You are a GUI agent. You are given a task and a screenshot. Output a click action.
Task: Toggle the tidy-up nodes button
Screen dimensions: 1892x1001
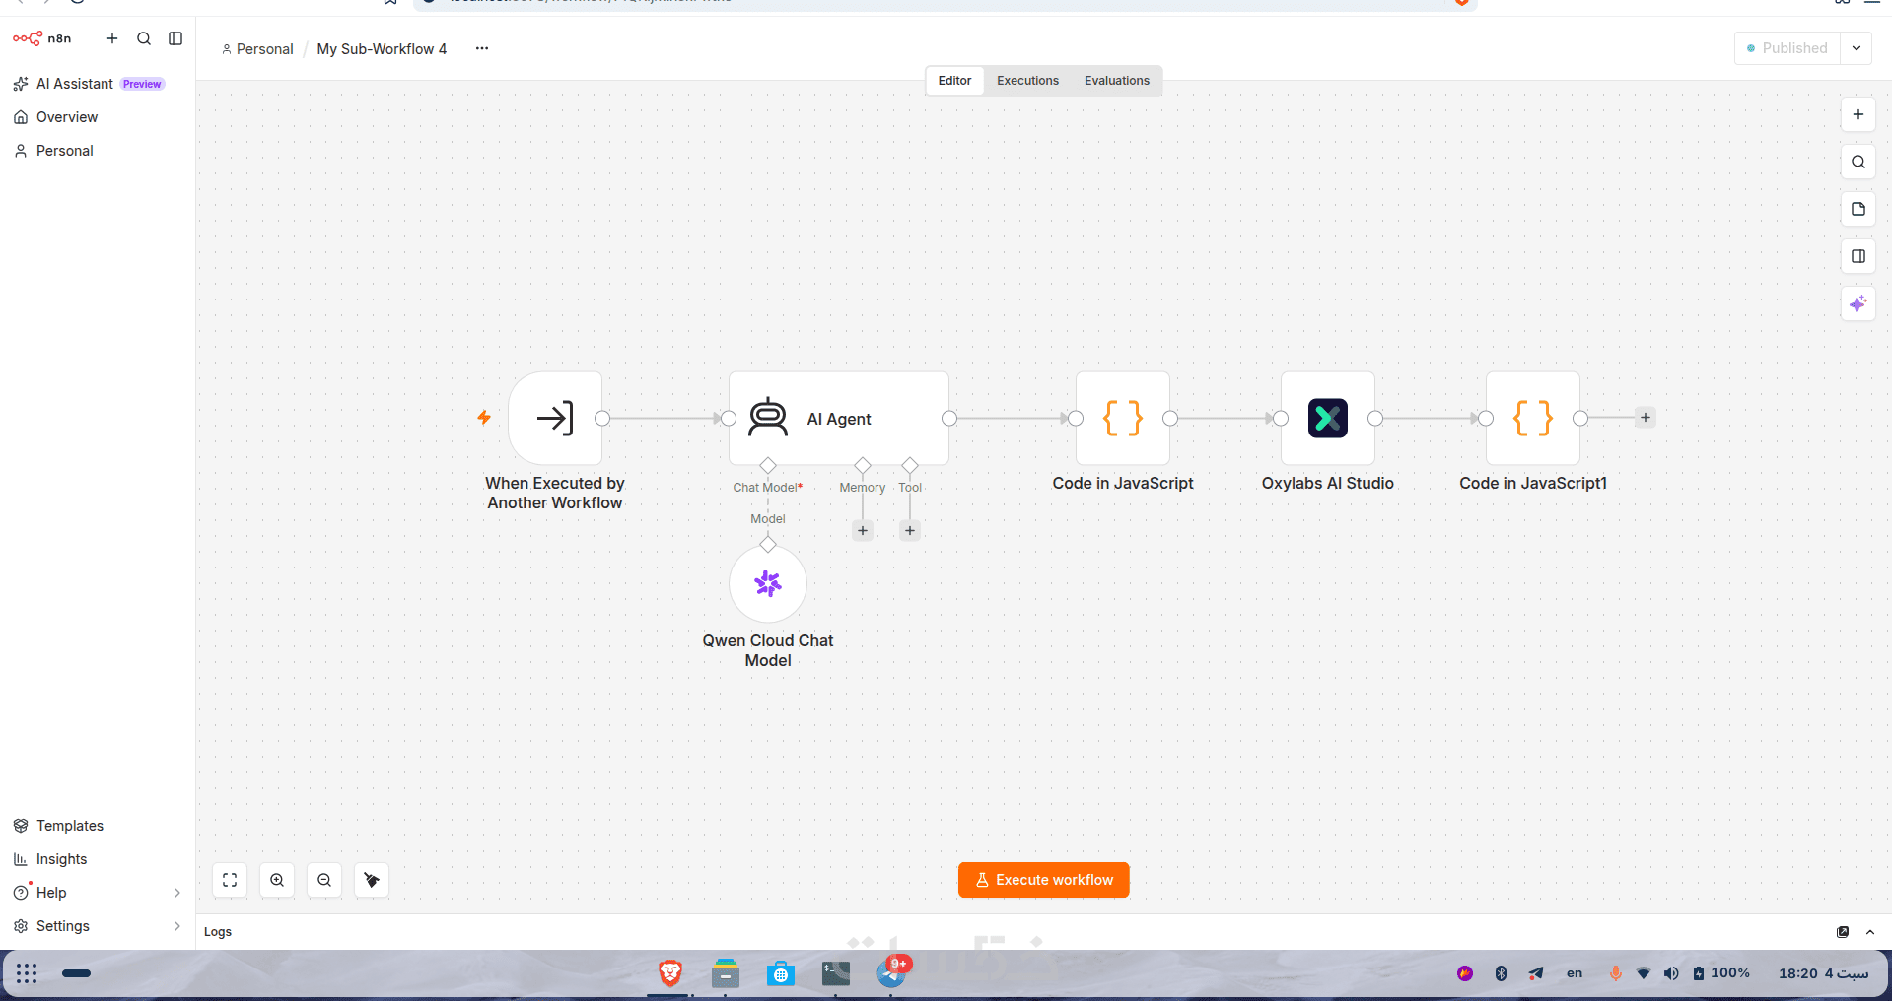pyautogui.click(x=372, y=880)
